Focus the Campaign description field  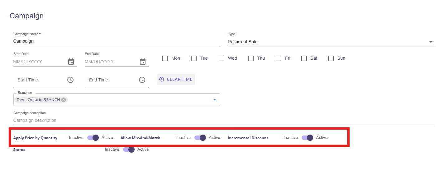coord(223,120)
